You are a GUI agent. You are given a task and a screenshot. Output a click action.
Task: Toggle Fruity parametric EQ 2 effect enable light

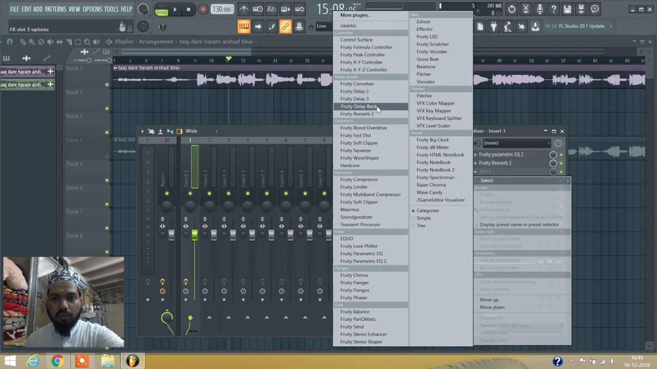pos(561,155)
